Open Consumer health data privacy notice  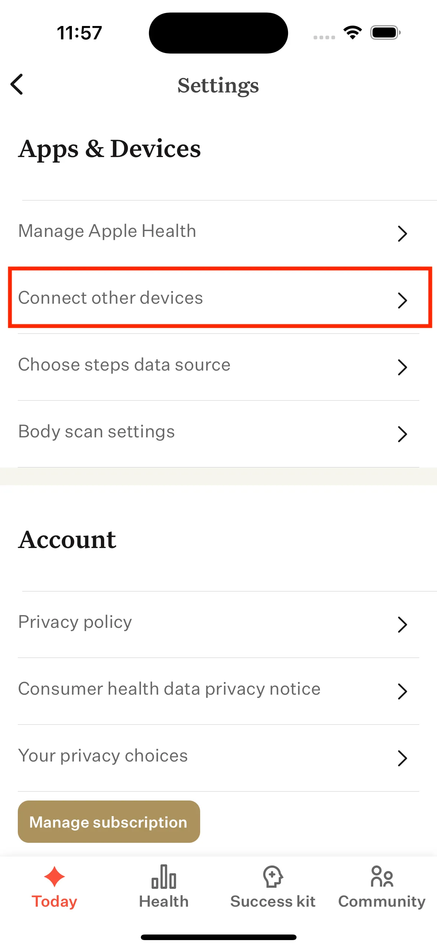(169, 689)
